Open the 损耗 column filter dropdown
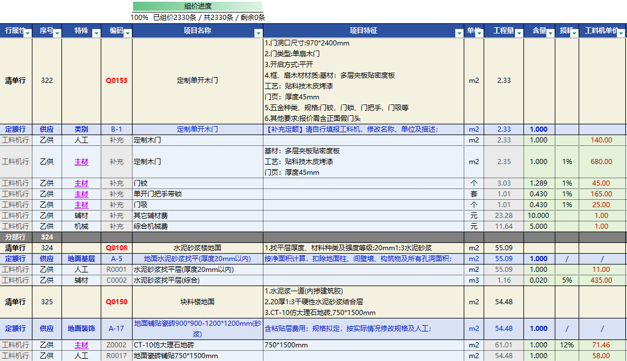Image resolution: width=627 pixels, height=361 pixels. point(574,33)
